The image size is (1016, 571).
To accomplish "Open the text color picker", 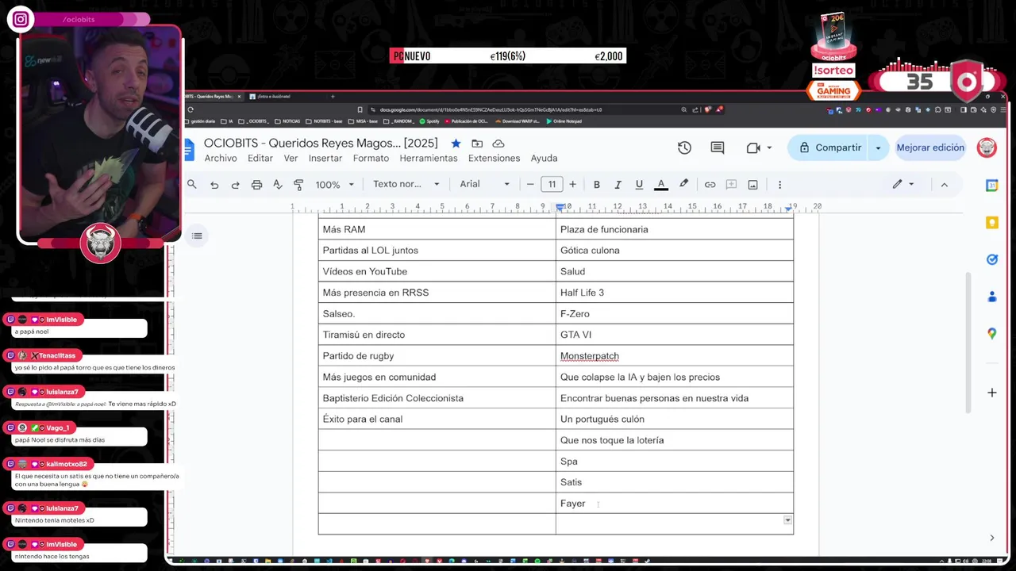I will (x=660, y=184).
